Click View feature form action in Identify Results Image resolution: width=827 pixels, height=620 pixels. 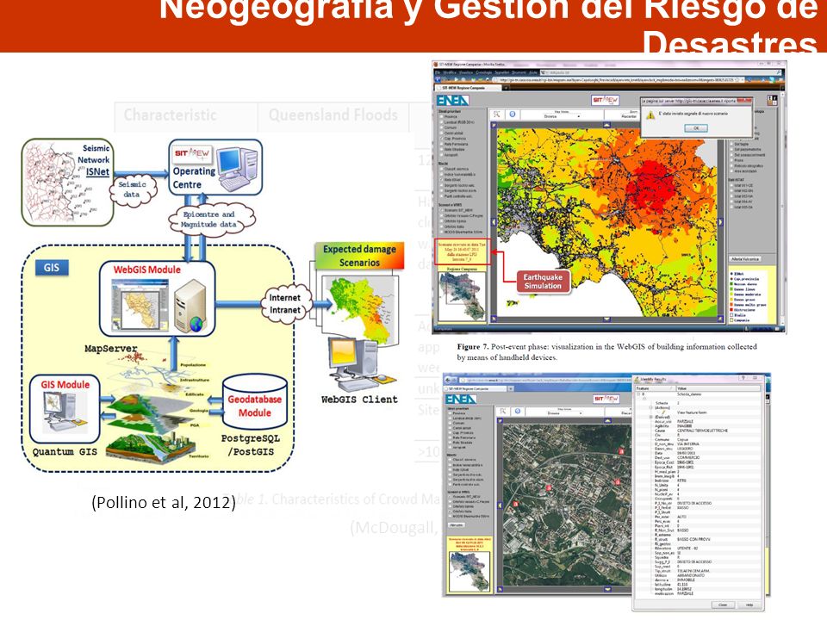click(x=690, y=412)
